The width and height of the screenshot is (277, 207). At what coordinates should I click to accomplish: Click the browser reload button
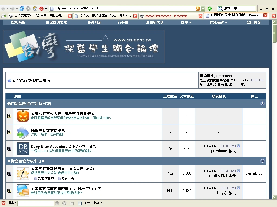tap(22, 9)
